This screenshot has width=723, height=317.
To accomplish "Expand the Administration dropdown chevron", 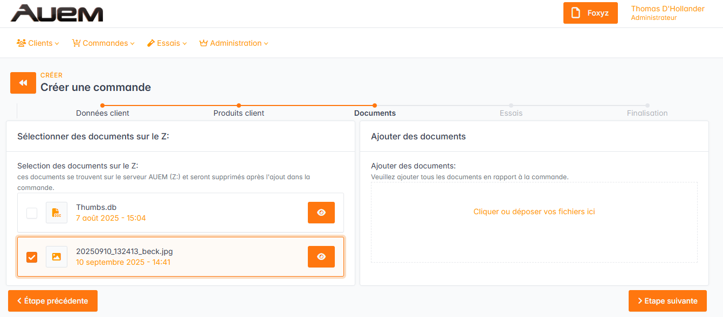I will coord(266,44).
